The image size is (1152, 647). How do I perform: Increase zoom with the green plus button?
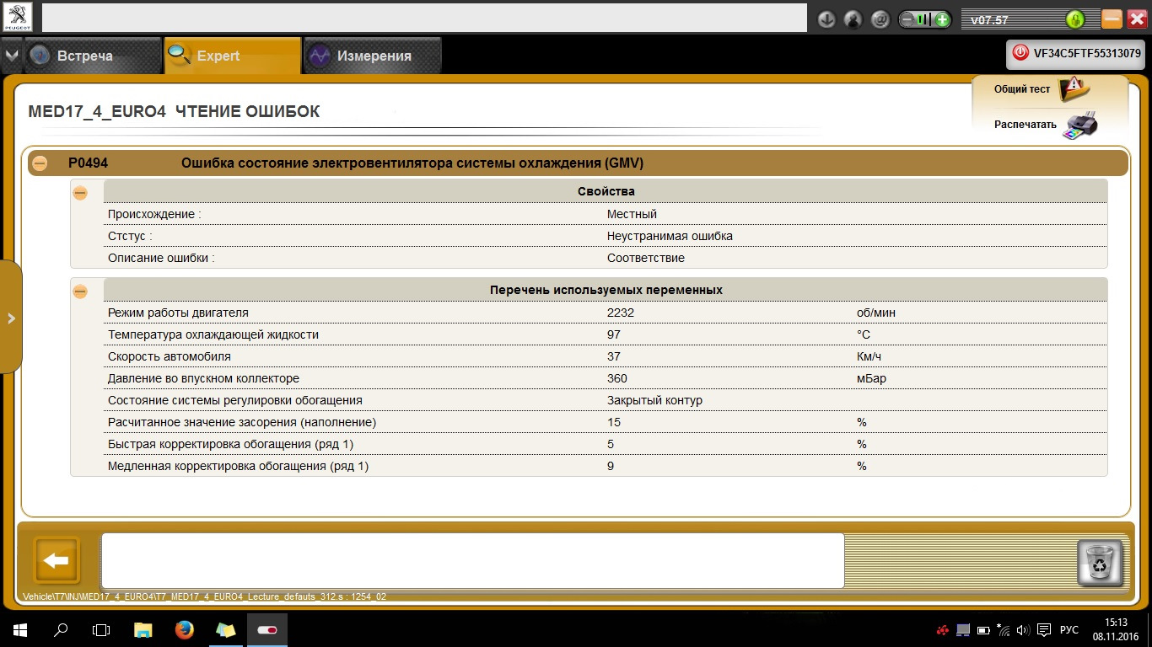942,19
